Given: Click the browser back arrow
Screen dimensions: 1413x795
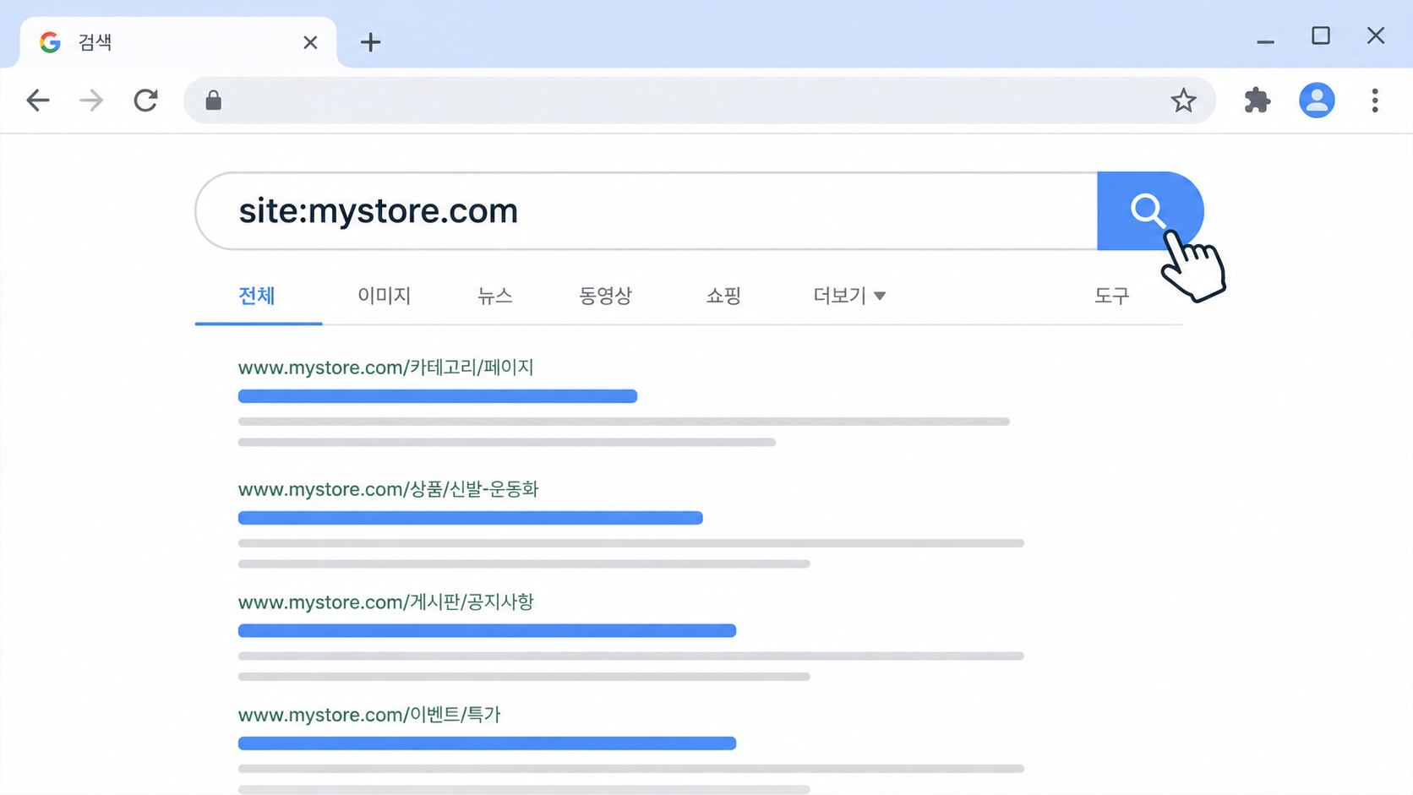Looking at the screenshot, I should point(38,101).
